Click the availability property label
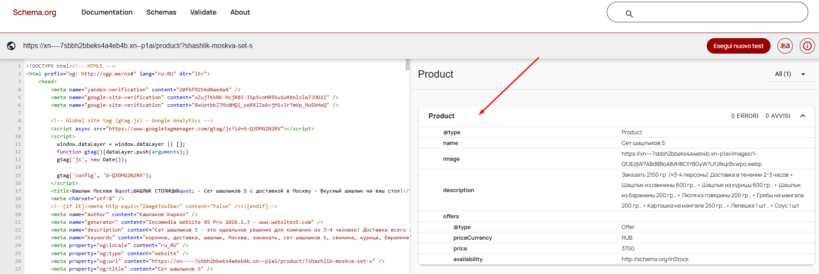The image size is (819, 274). pos(468,259)
